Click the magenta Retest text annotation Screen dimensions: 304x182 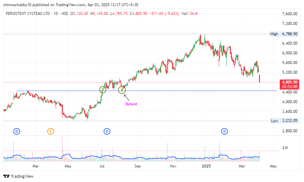point(131,104)
